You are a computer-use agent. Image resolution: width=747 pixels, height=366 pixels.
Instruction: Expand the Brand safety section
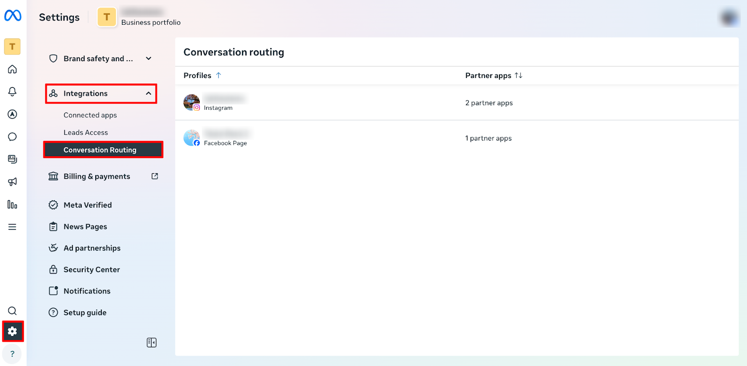click(x=148, y=58)
